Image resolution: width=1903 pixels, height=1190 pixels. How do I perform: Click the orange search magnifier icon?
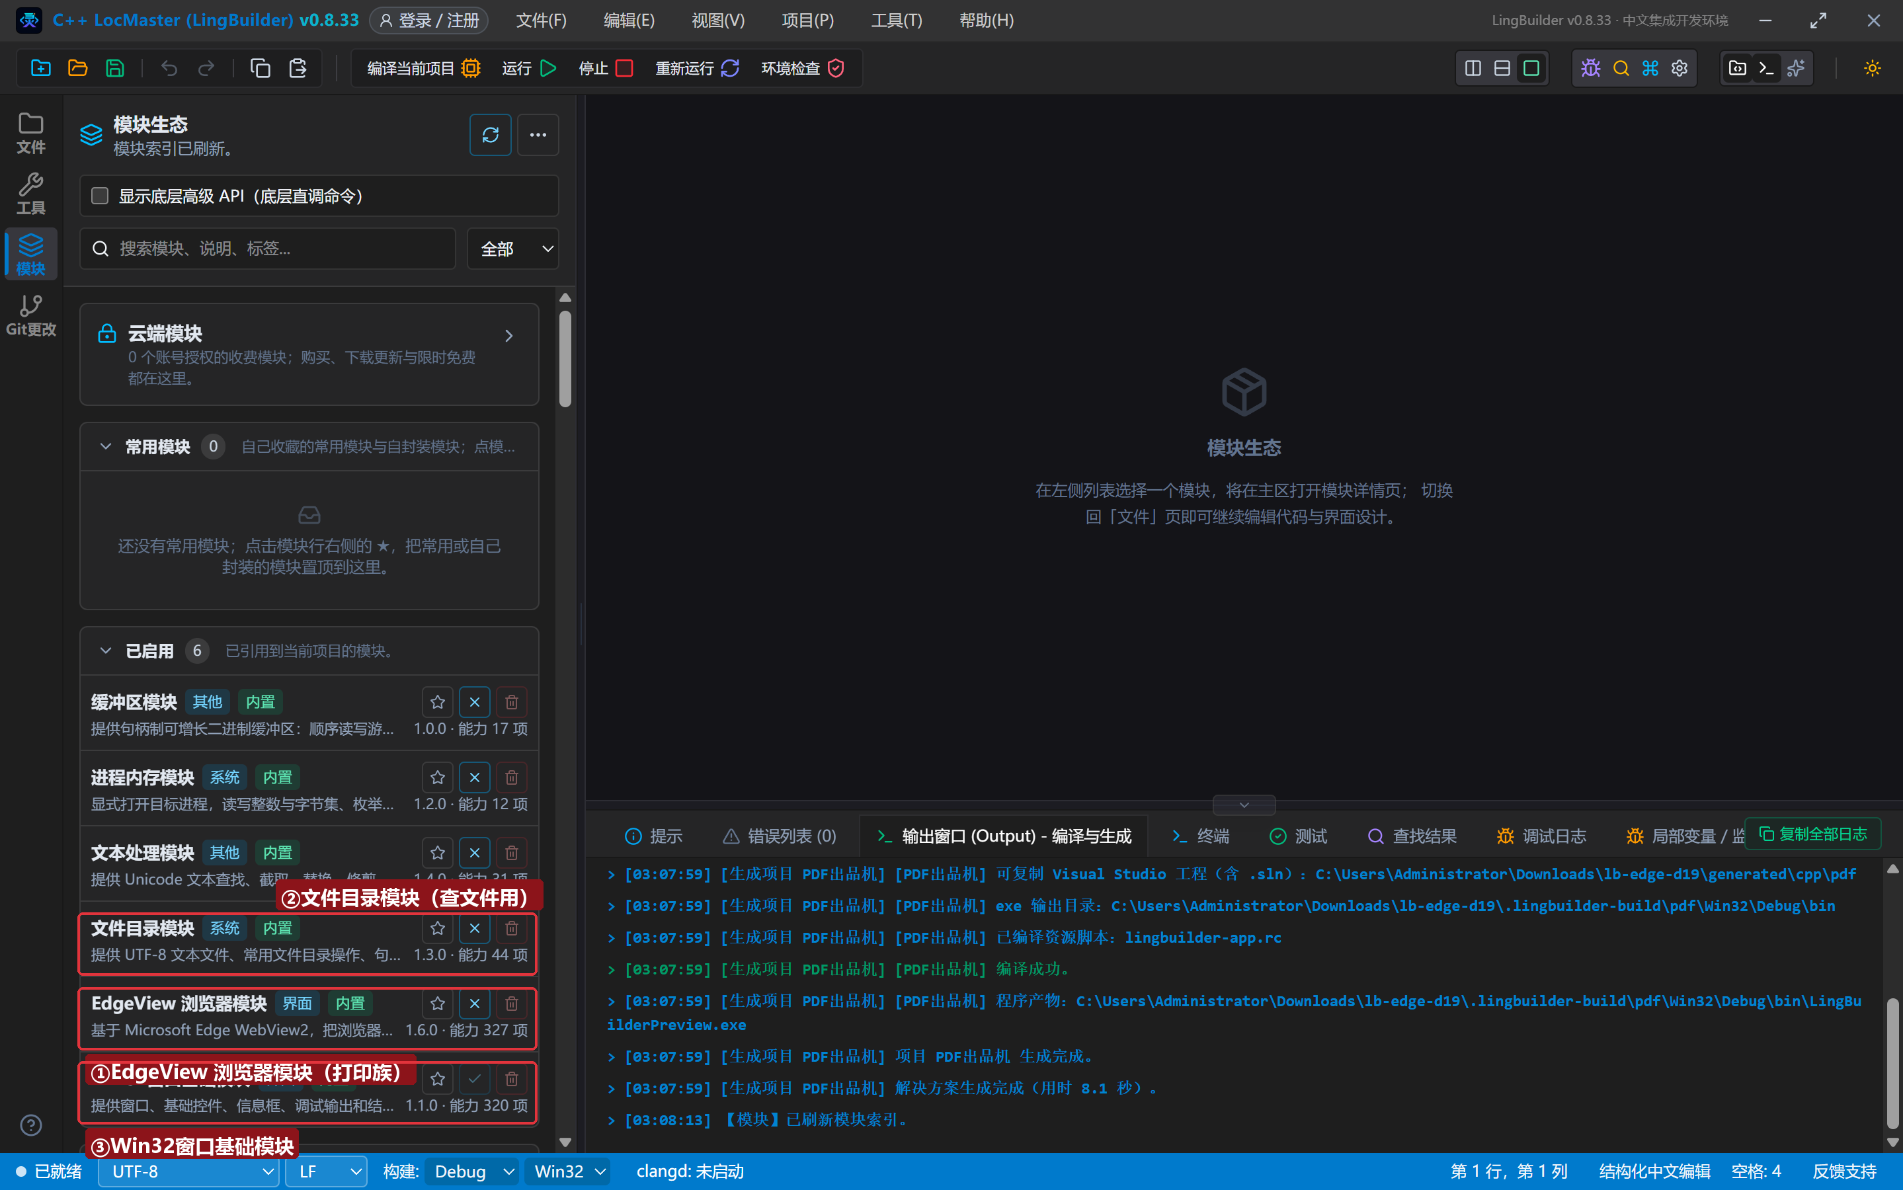click(1621, 69)
